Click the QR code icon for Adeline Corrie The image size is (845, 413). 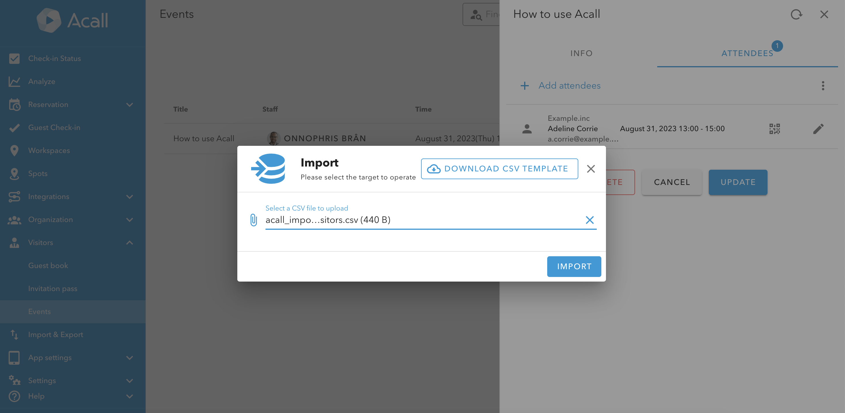click(x=774, y=129)
